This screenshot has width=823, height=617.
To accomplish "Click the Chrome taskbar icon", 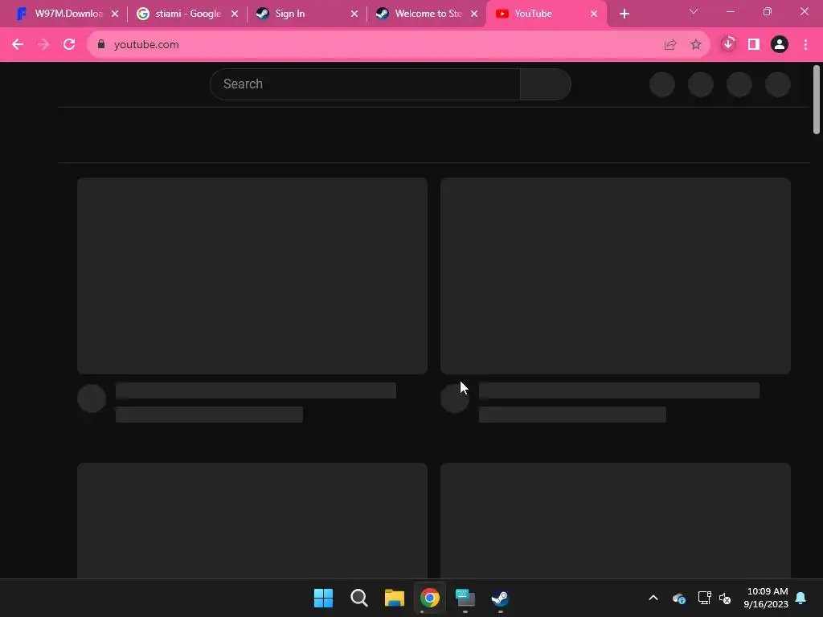I will pyautogui.click(x=429, y=598).
